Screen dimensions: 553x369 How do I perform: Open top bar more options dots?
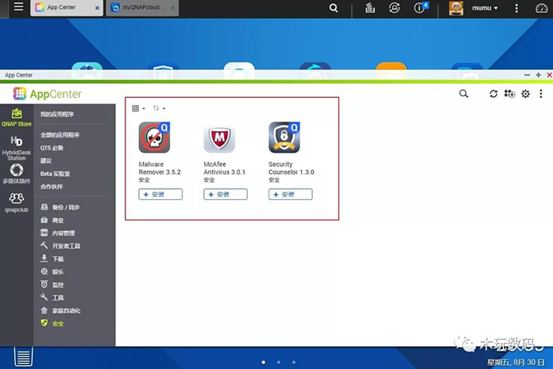tap(517, 8)
